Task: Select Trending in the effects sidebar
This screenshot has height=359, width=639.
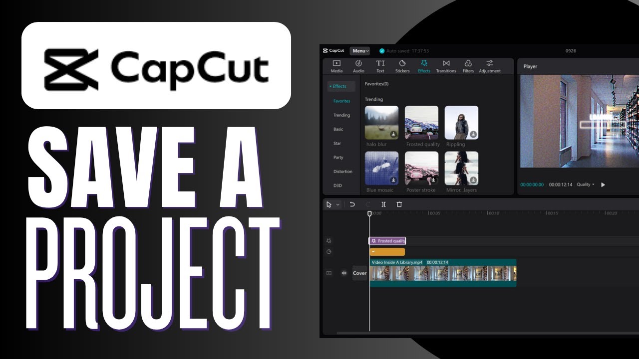Action: pyautogui.click(x=342, y=115)
